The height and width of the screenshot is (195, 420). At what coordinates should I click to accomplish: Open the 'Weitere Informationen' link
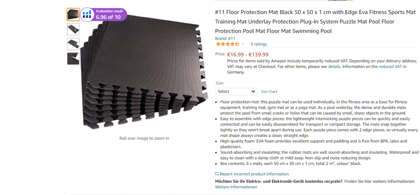click(x=236, y=187)
